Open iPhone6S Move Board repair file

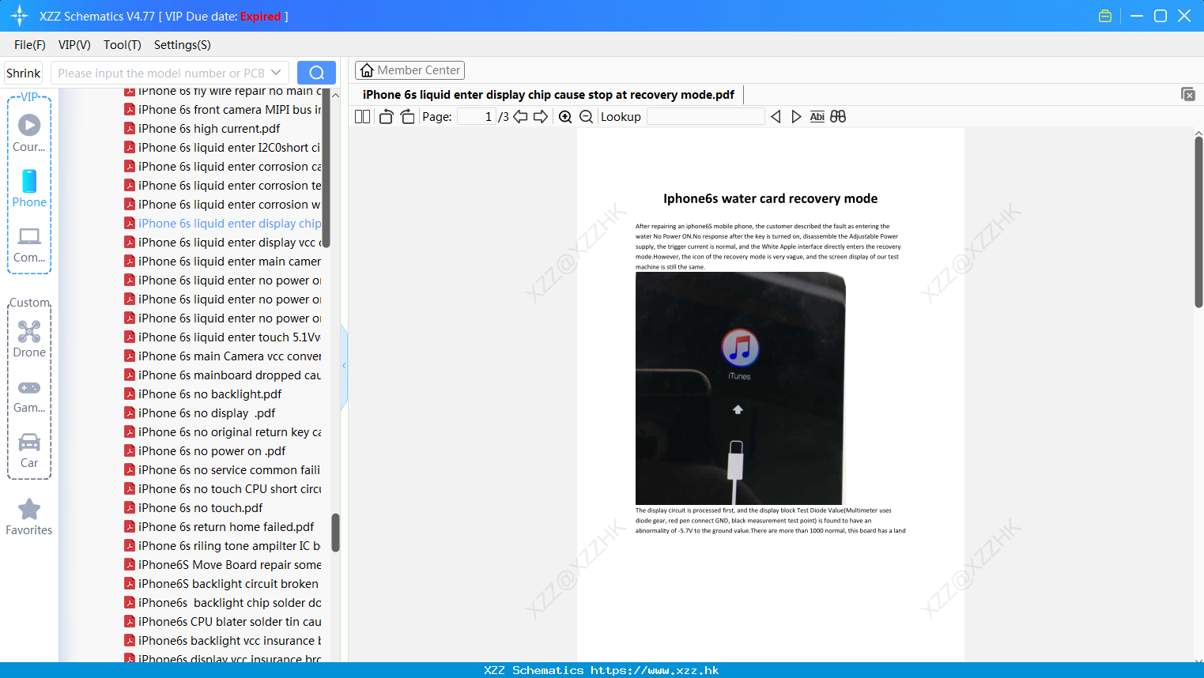tap(223, 565)
